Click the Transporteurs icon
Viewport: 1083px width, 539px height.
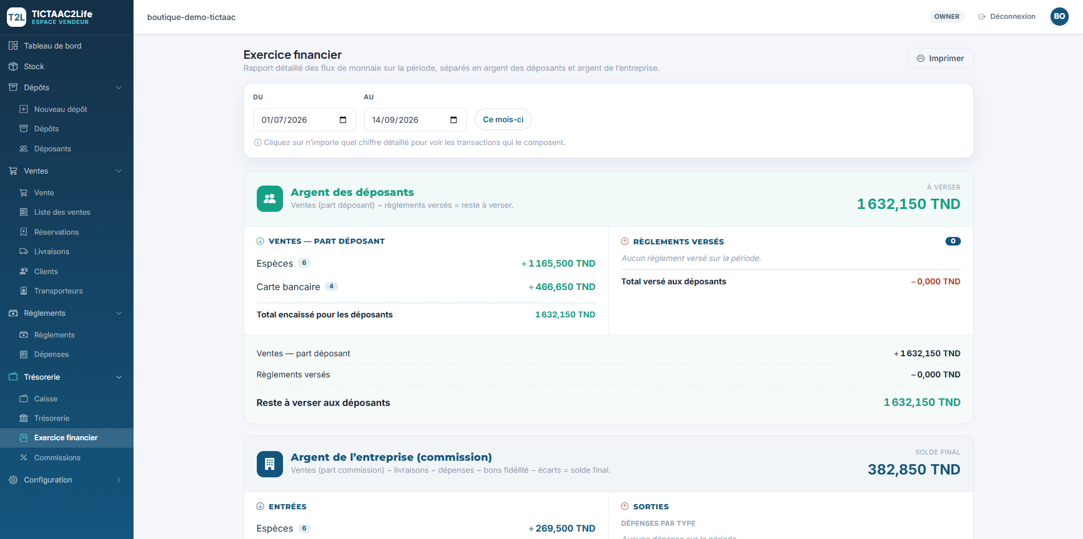(x=23, y=291)
